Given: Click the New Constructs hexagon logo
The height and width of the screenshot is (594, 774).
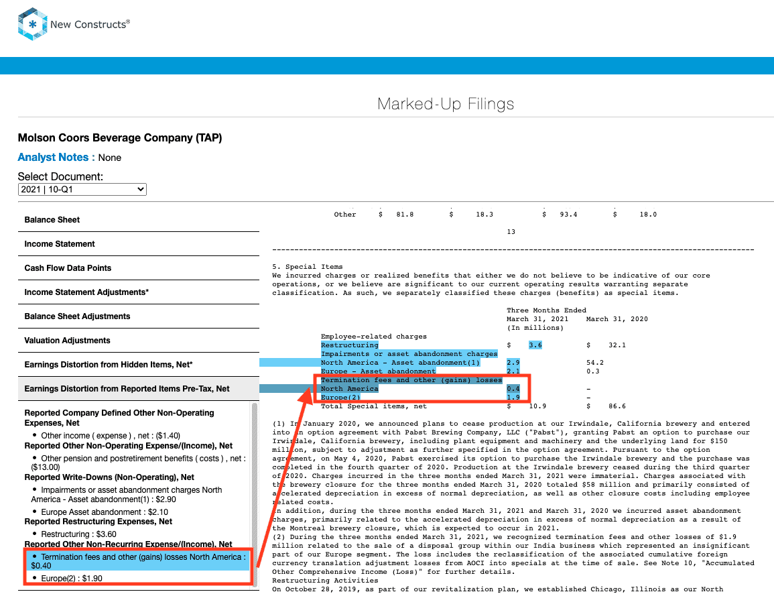Looking at the screenshot, I should [x=33, y=23].
